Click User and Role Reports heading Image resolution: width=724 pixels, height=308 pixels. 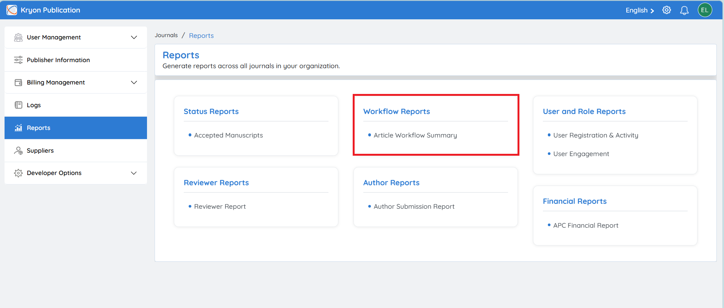coord(584,111)
